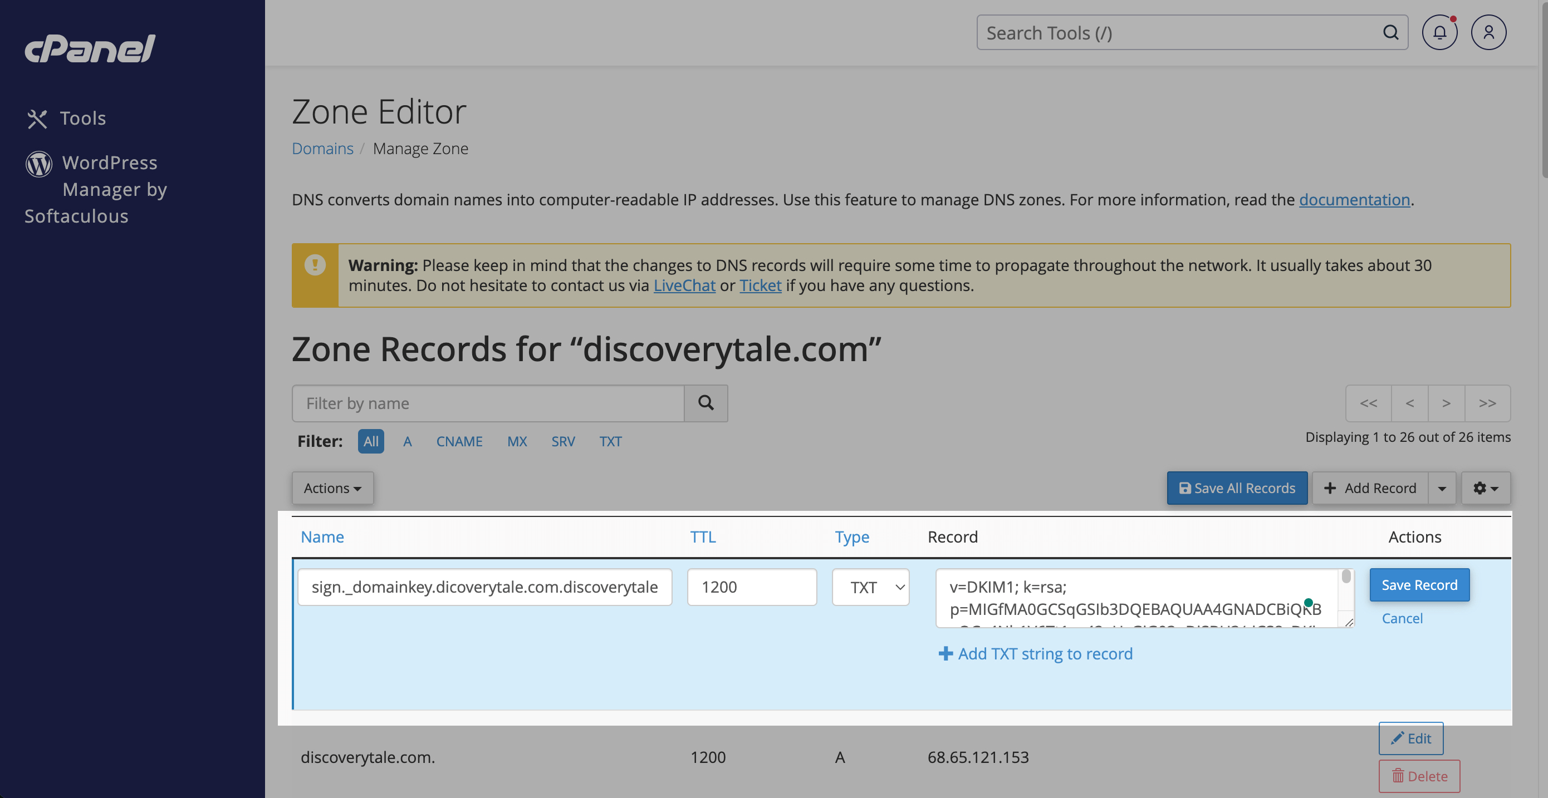Image resolution: width=1548 pixels, height=798 pixels.
Task: Click the WordPress logo icon in sidebar
Action: (39, 163)
